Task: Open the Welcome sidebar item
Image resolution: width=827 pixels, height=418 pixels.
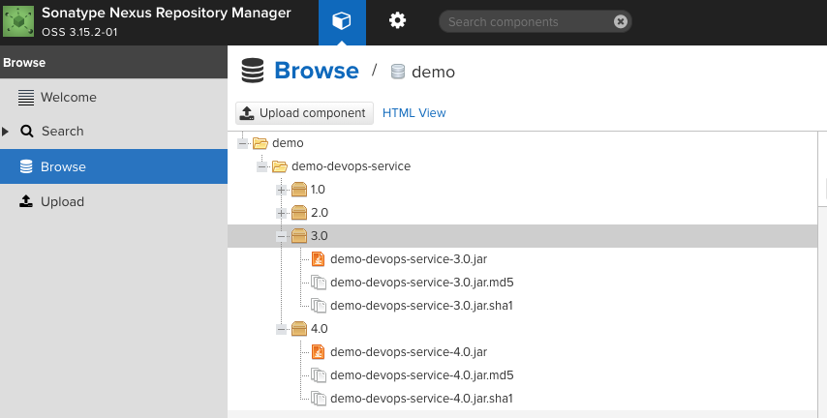Action: point(68,98)
